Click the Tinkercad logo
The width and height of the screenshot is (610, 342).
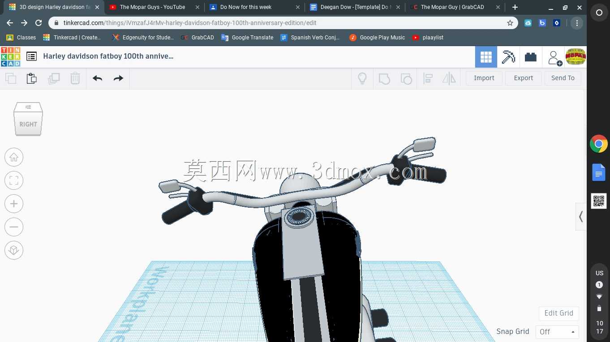(x=10, y=56)
